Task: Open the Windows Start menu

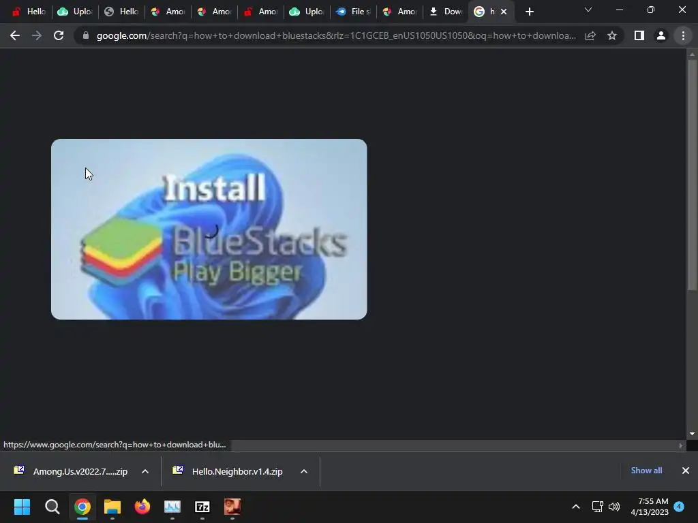Action: pos(22,507)
